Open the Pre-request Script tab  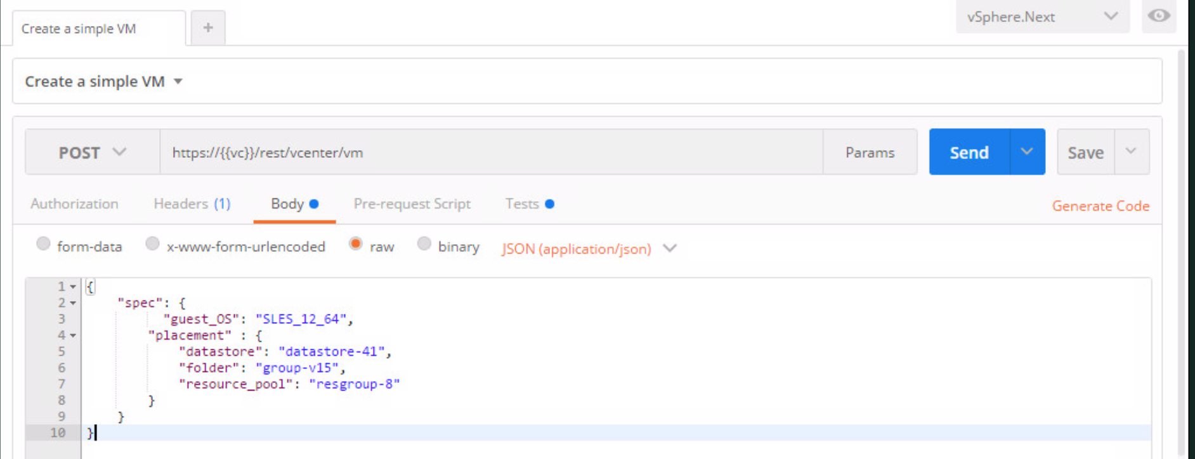412,204
